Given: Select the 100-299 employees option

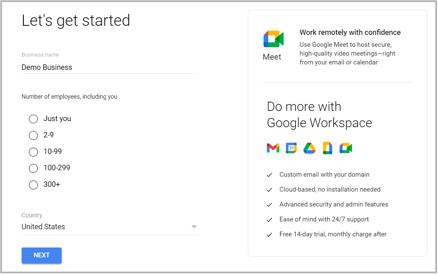Looking at the screenshot, I should (x=33, y=168).
